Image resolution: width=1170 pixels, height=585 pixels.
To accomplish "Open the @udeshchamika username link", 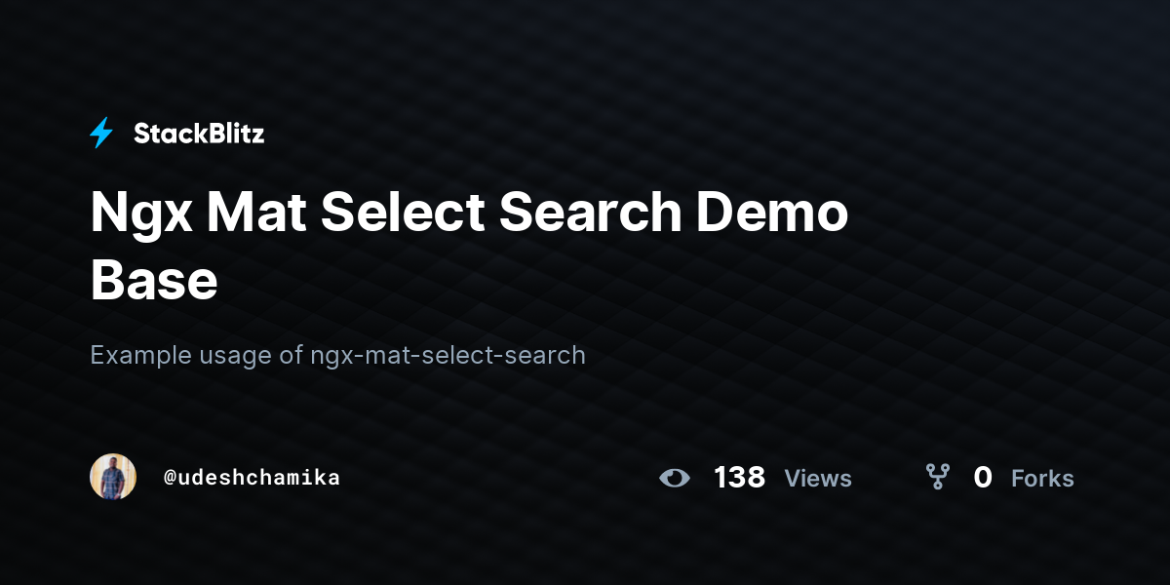I will point(252,478).
